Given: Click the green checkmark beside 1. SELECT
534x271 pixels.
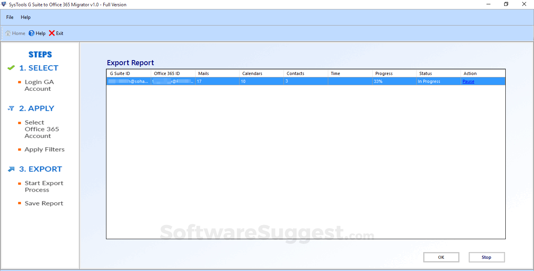Looking at the screenshot, I should (11, 68).
